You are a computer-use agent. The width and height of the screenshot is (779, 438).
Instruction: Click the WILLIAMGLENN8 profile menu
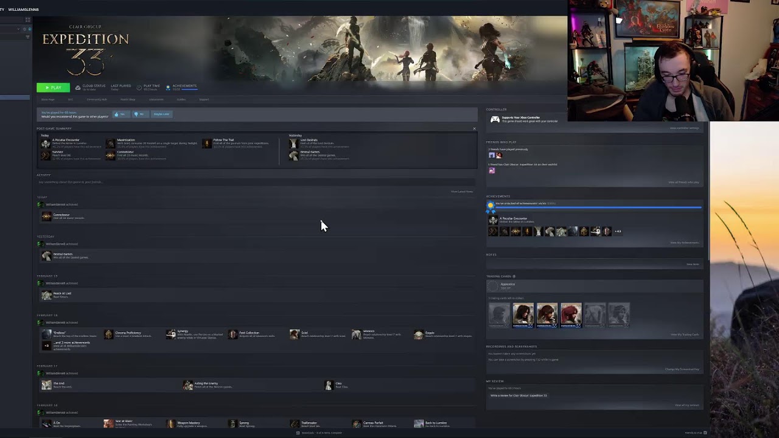(23, 10)
